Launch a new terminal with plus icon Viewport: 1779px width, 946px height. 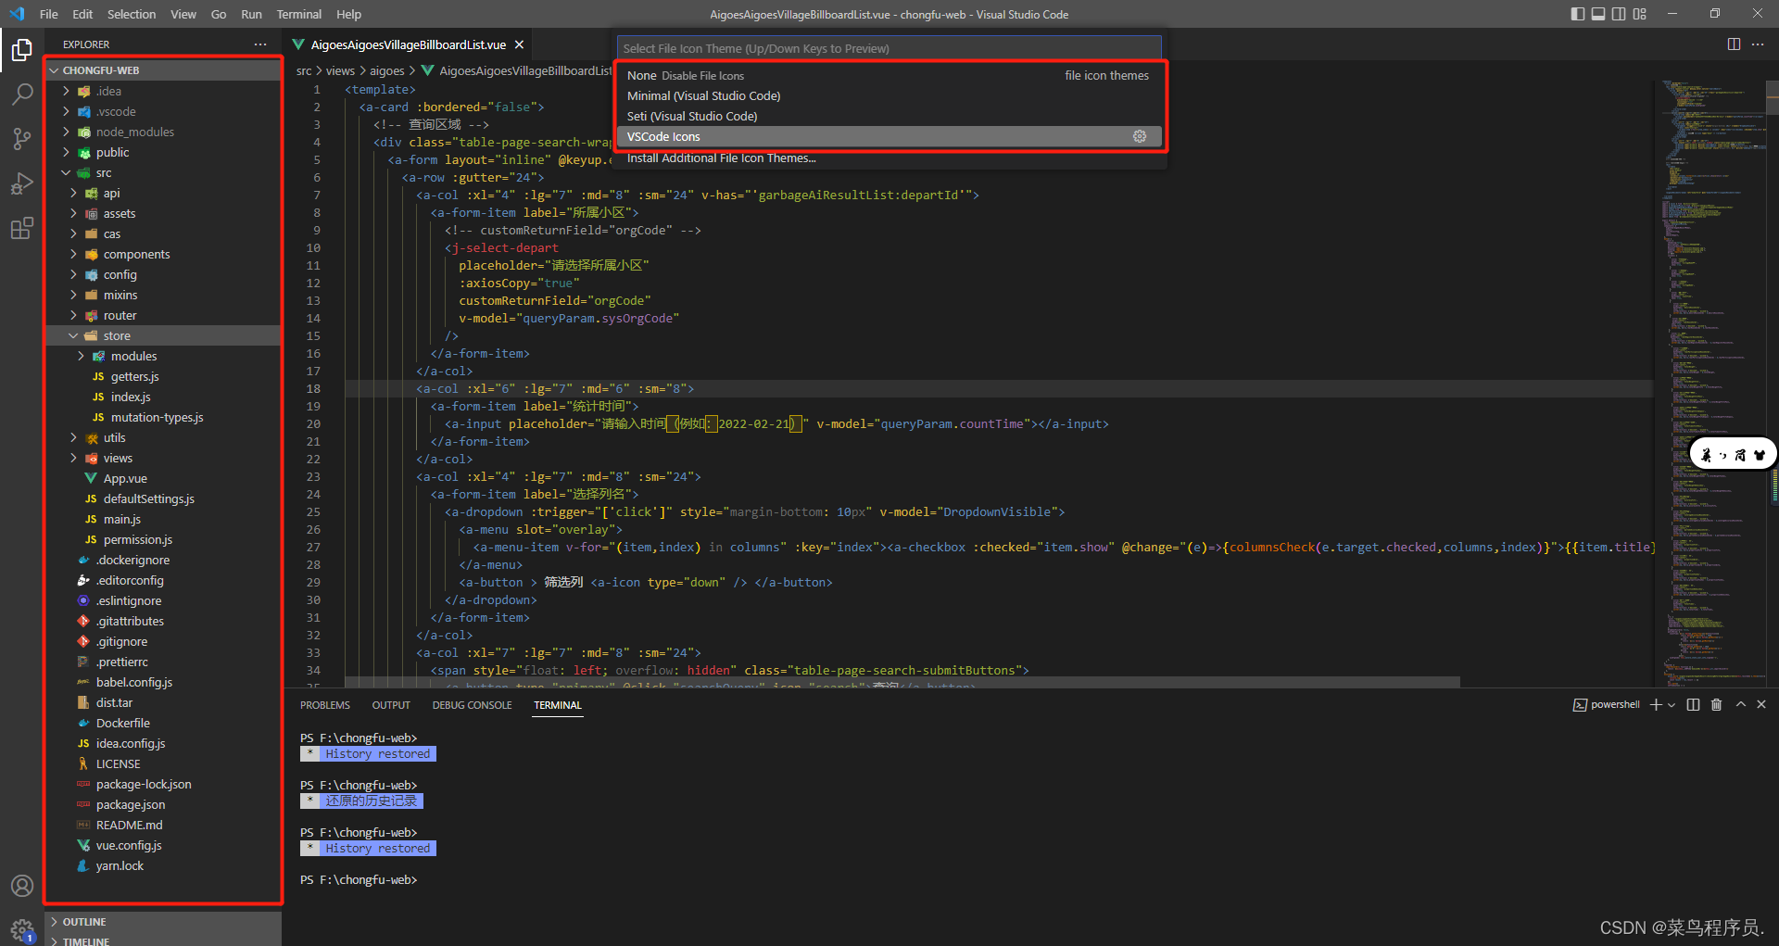1656,705
